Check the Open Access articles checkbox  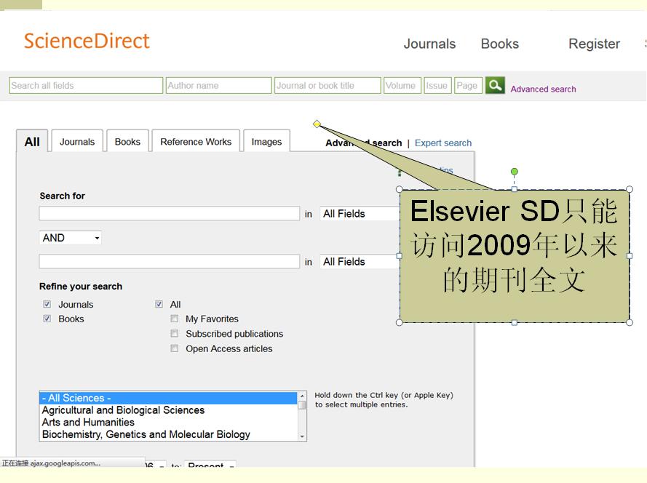(x=175, y=348)
